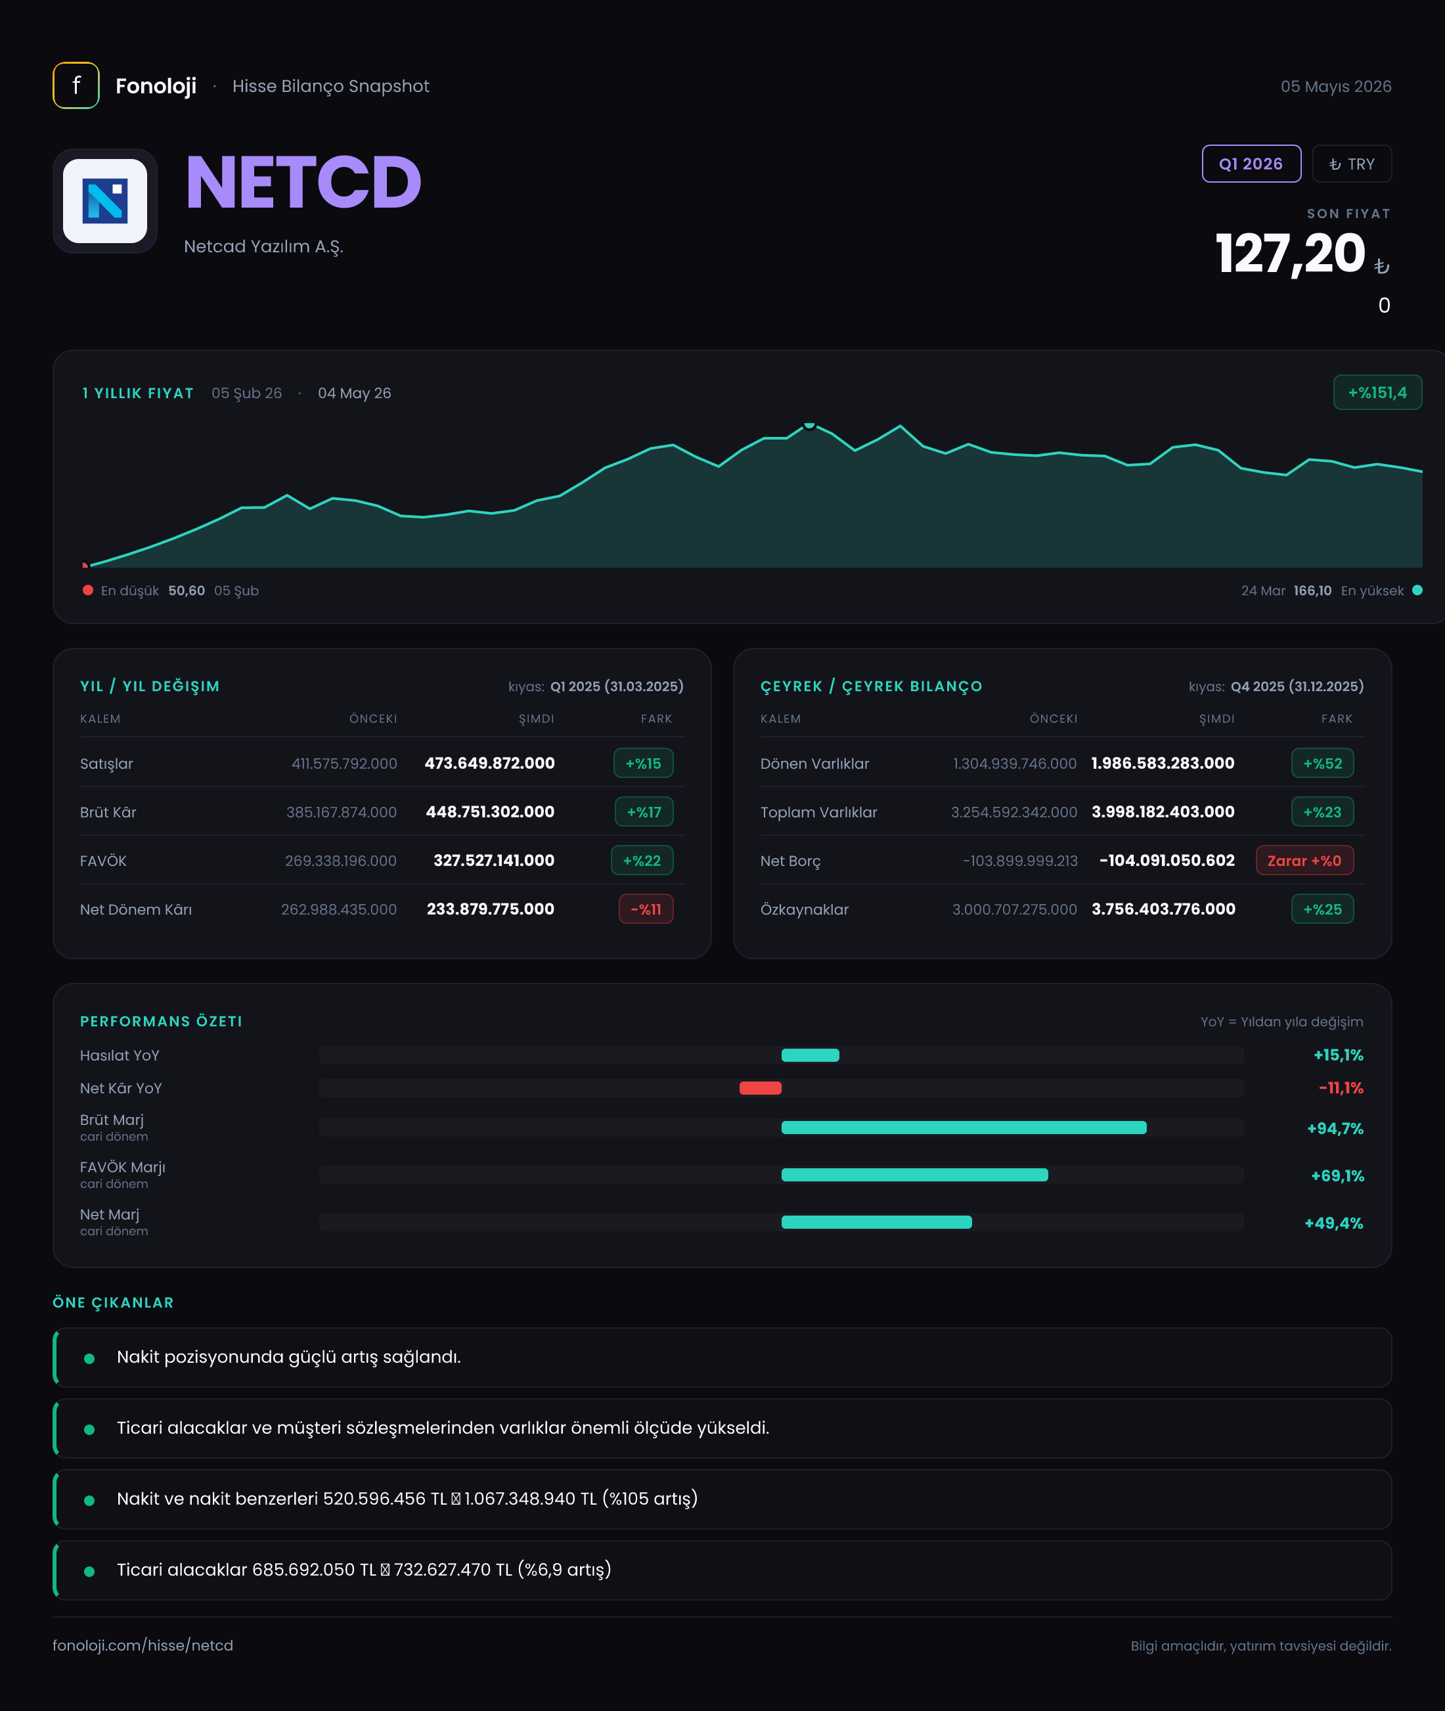Click the Q1 2025 (31.03.2025) comparison label

click(617, 687)
